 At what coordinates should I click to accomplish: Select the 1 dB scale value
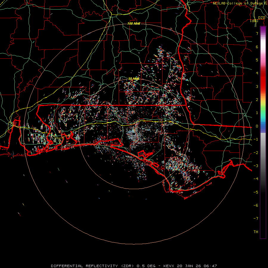[x=257, y=113]
